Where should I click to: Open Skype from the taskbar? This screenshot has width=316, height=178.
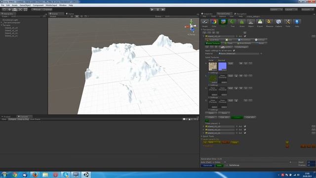[66, 175]
